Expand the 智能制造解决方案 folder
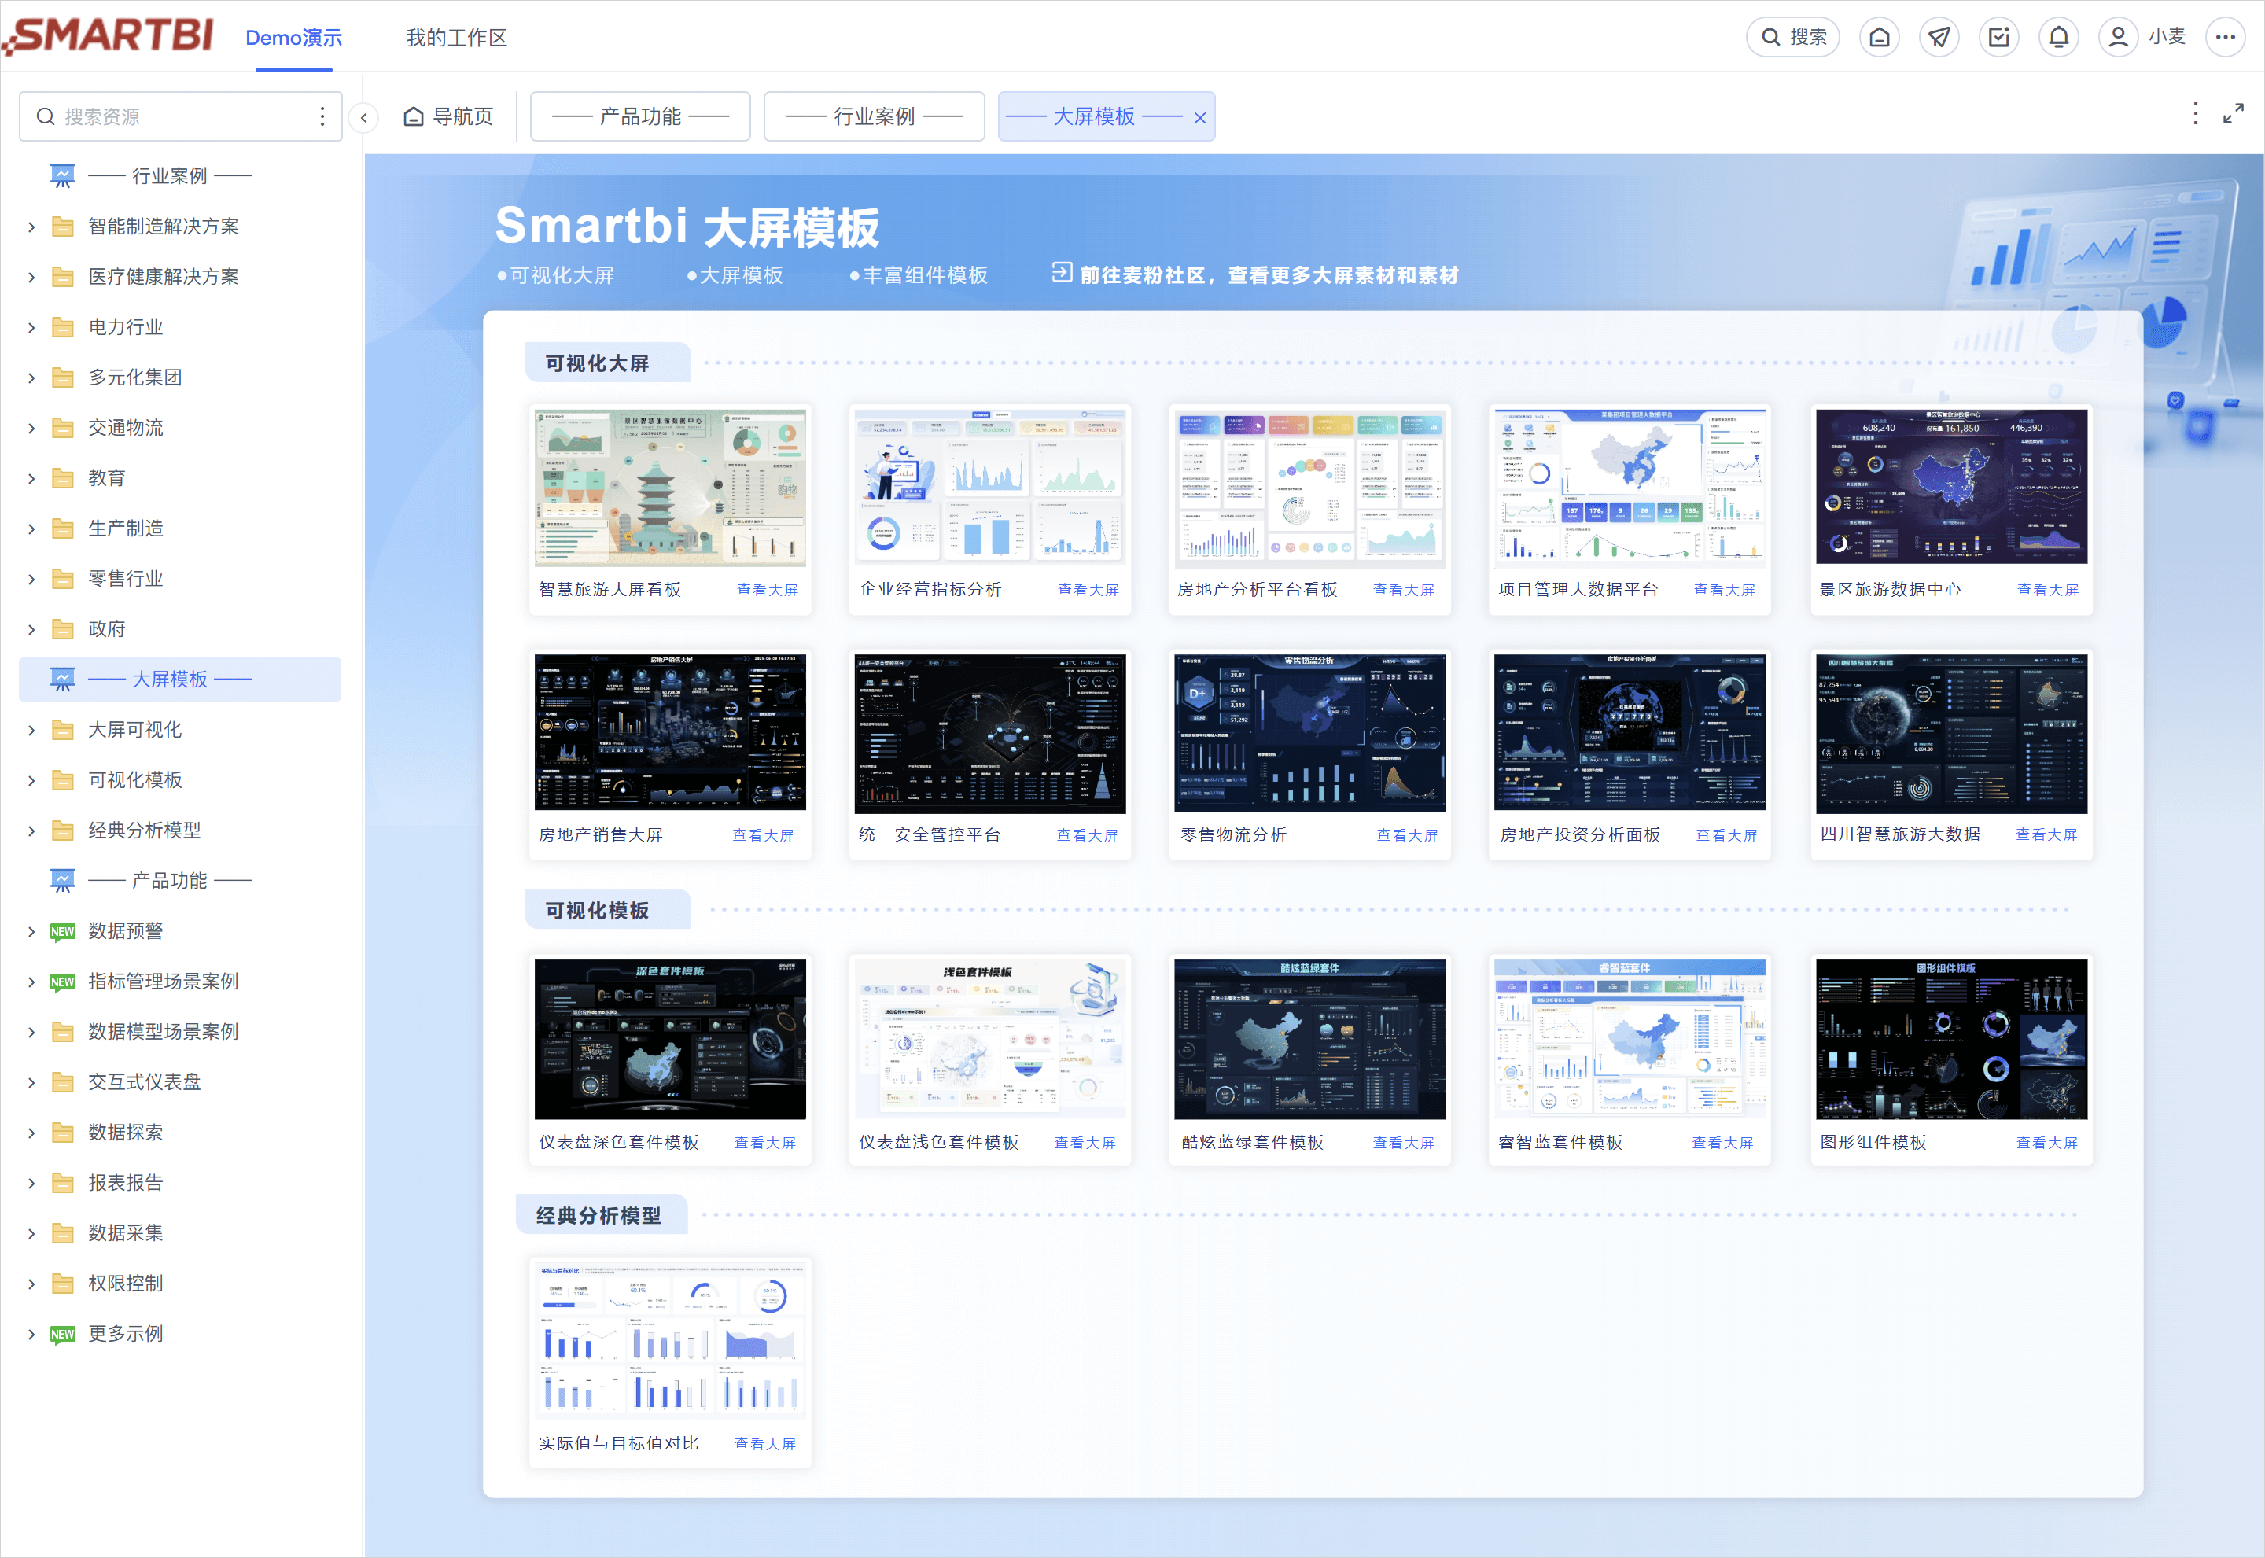2265x1558 pixels. point(31,227)
